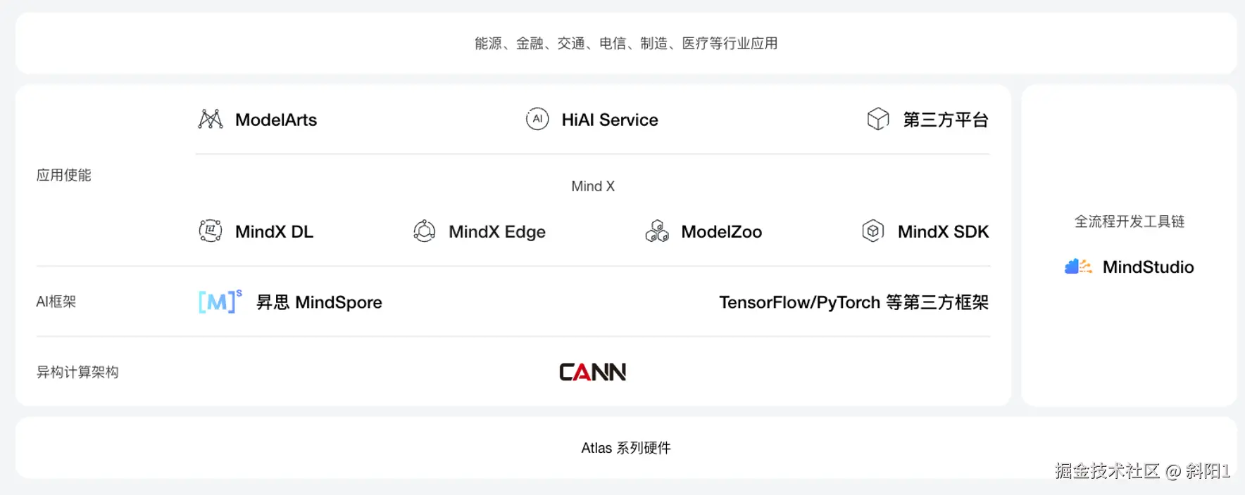Image resolution: width=1245 pixels, height=495 pixels.
Task: Click the industry applications top banner text
Action: pyautogui.click(x=625, y=44)
